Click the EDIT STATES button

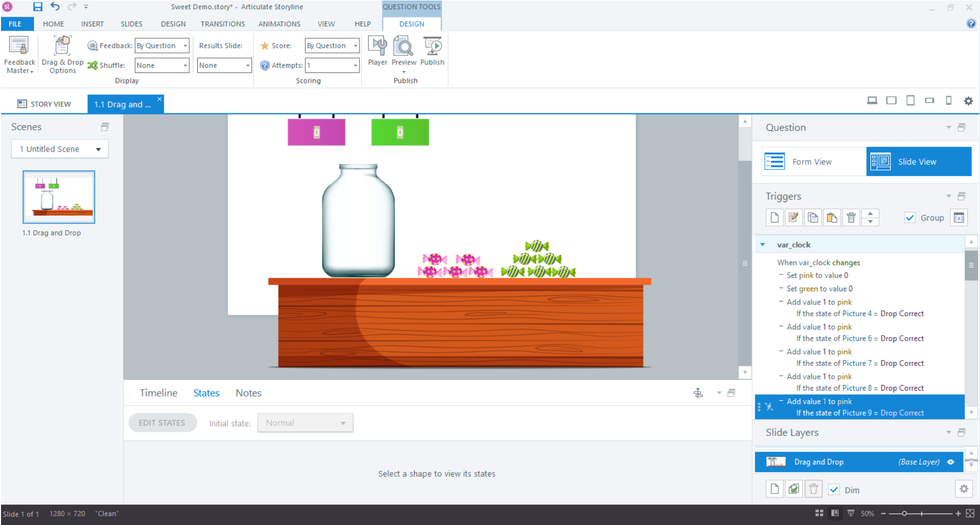pyautogui.click(x=162, y=423)
